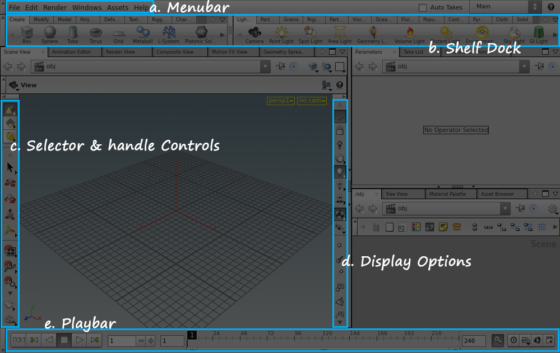560x353 pixels.
Task: Open the no cam camera menu
Action: pos(312,101)
